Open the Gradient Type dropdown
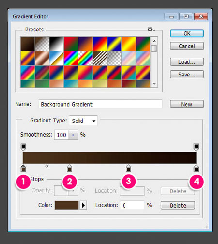Screen dimensions: 218x244 tap(83, 121)
